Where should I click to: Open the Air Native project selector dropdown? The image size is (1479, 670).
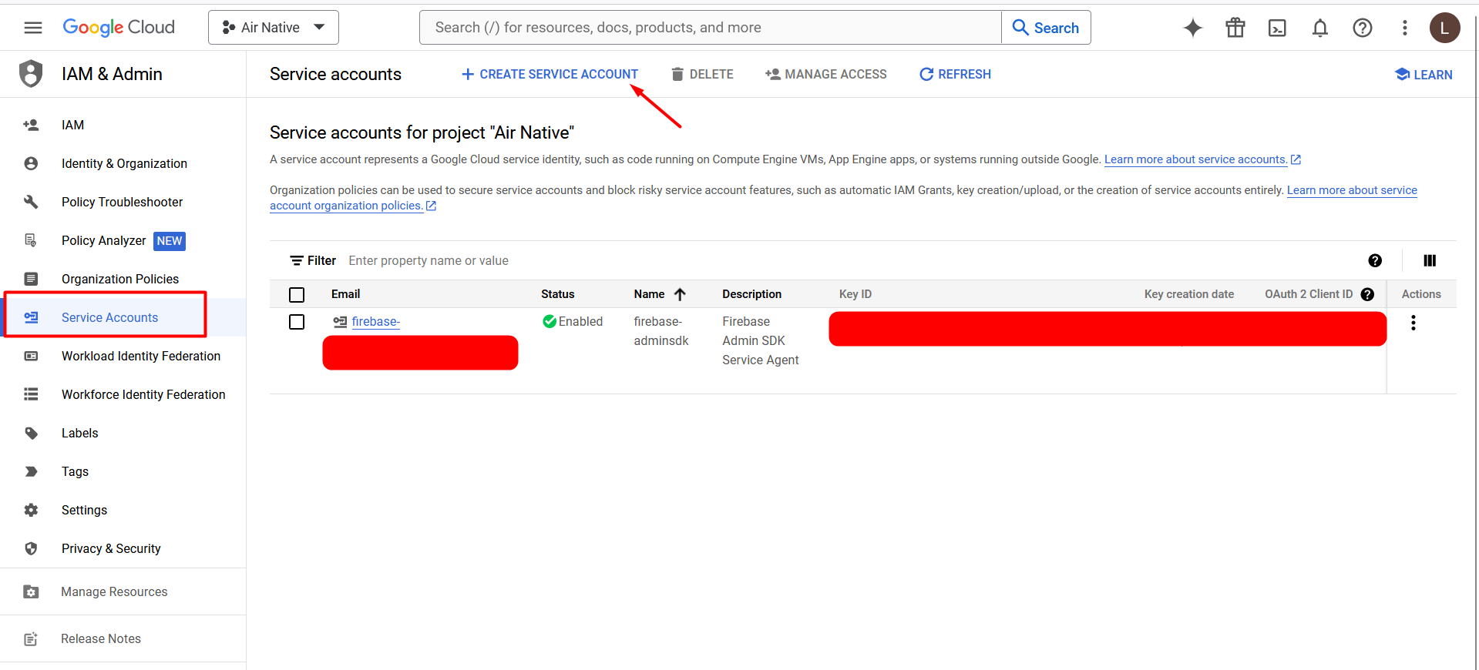(274, 28)
